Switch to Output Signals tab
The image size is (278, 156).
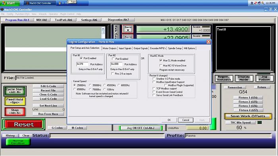[141, 48]
